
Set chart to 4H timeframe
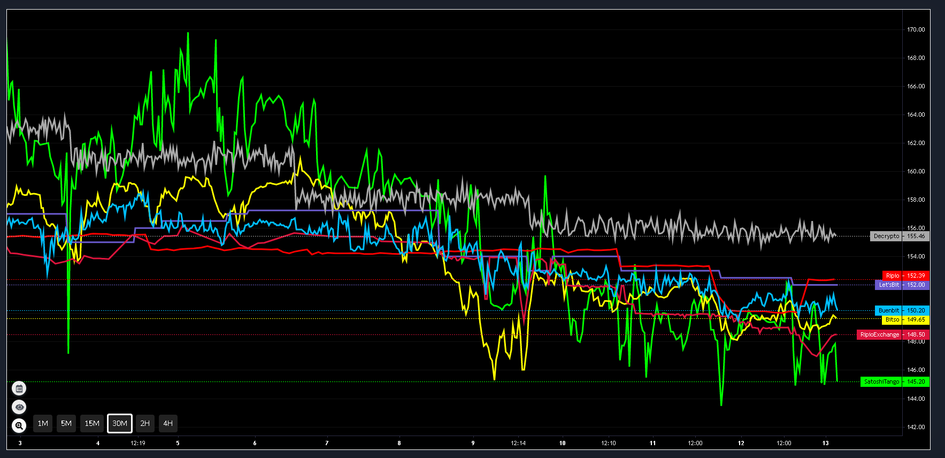pos(168,423)
